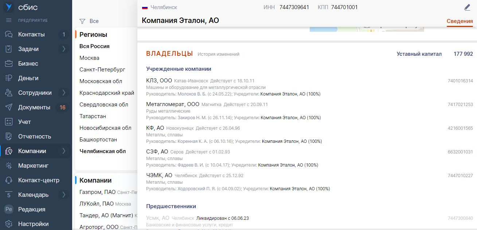Toggle the hamburger menu beside Предприятие
Viewport: 477px width, 230px height.
tap(9, 20)
